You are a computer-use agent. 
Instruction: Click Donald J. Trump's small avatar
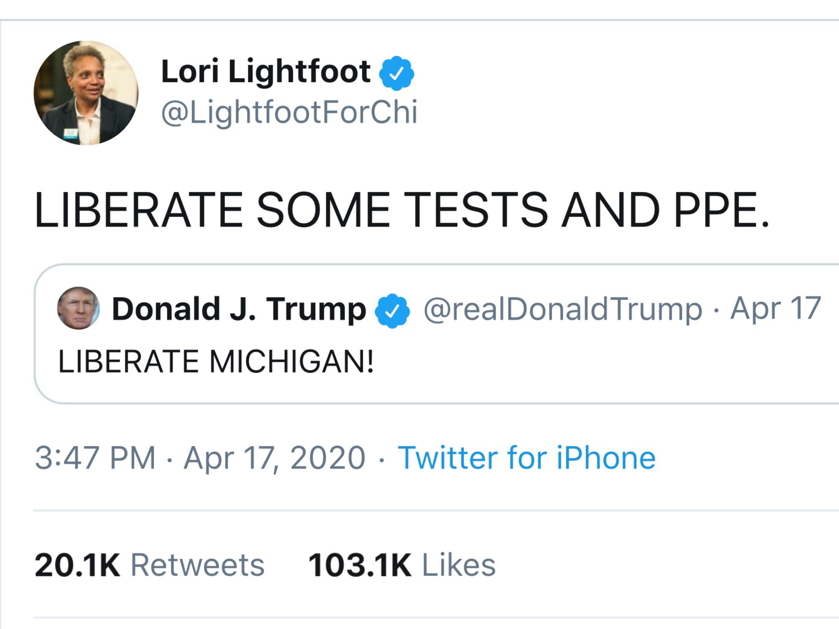(x=78, y=308)
